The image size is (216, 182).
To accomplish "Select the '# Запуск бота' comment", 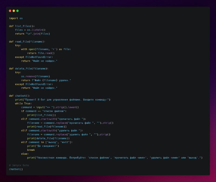I will point(19,165).
